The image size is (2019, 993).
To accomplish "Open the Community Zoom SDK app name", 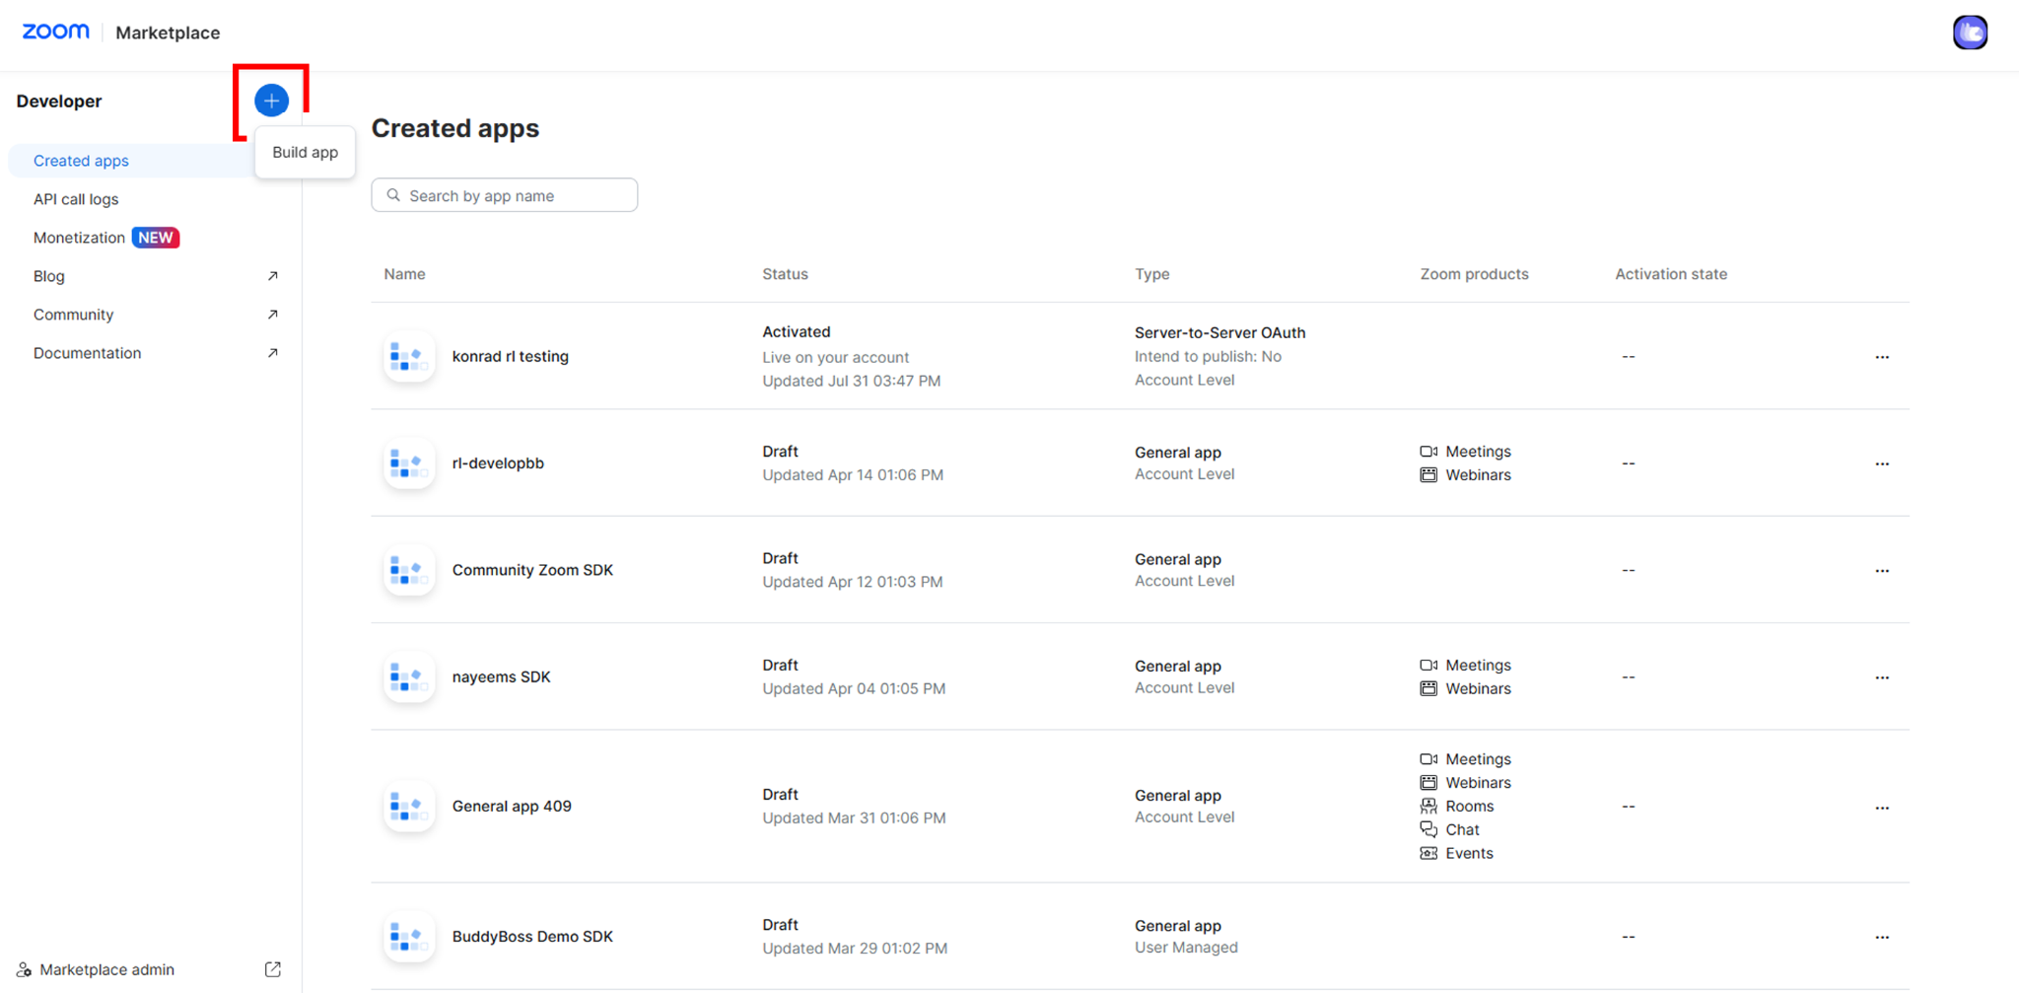I will pyautogui.click(x=532, y=570).
